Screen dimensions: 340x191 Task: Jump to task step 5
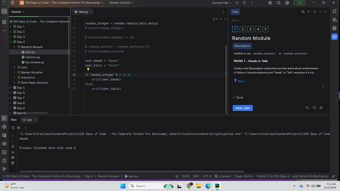[265, 29]
